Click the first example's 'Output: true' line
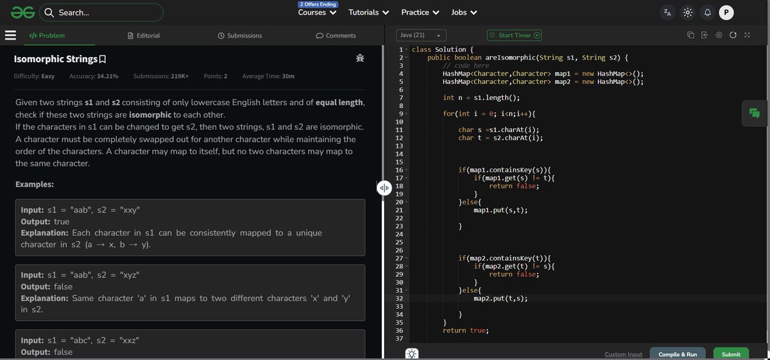 point(45,221)
